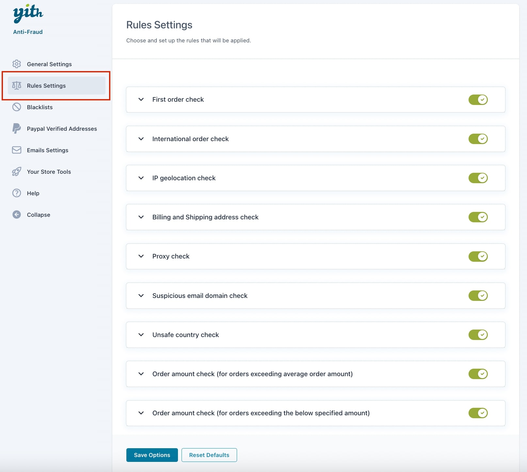This screenshot has width=527, height=472.
Task: Click the Suspicious email domain check label
Action: point(200,296)
